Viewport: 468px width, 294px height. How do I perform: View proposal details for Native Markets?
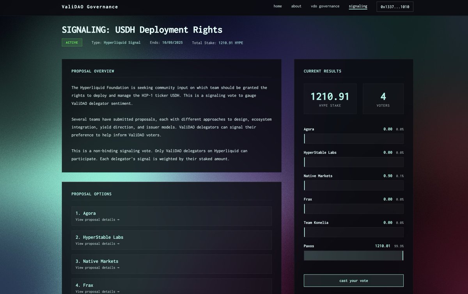click(97, 268)
